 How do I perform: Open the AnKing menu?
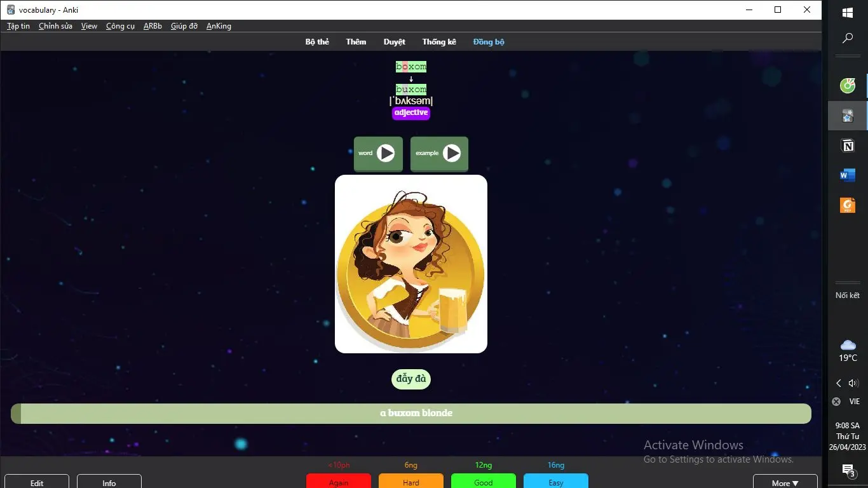pos(219,26)
